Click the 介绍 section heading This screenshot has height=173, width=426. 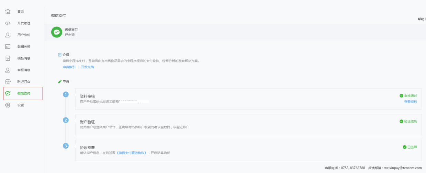66,55
